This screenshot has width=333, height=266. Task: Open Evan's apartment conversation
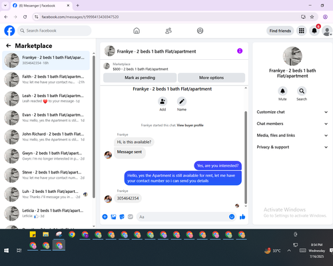(46, 118)
